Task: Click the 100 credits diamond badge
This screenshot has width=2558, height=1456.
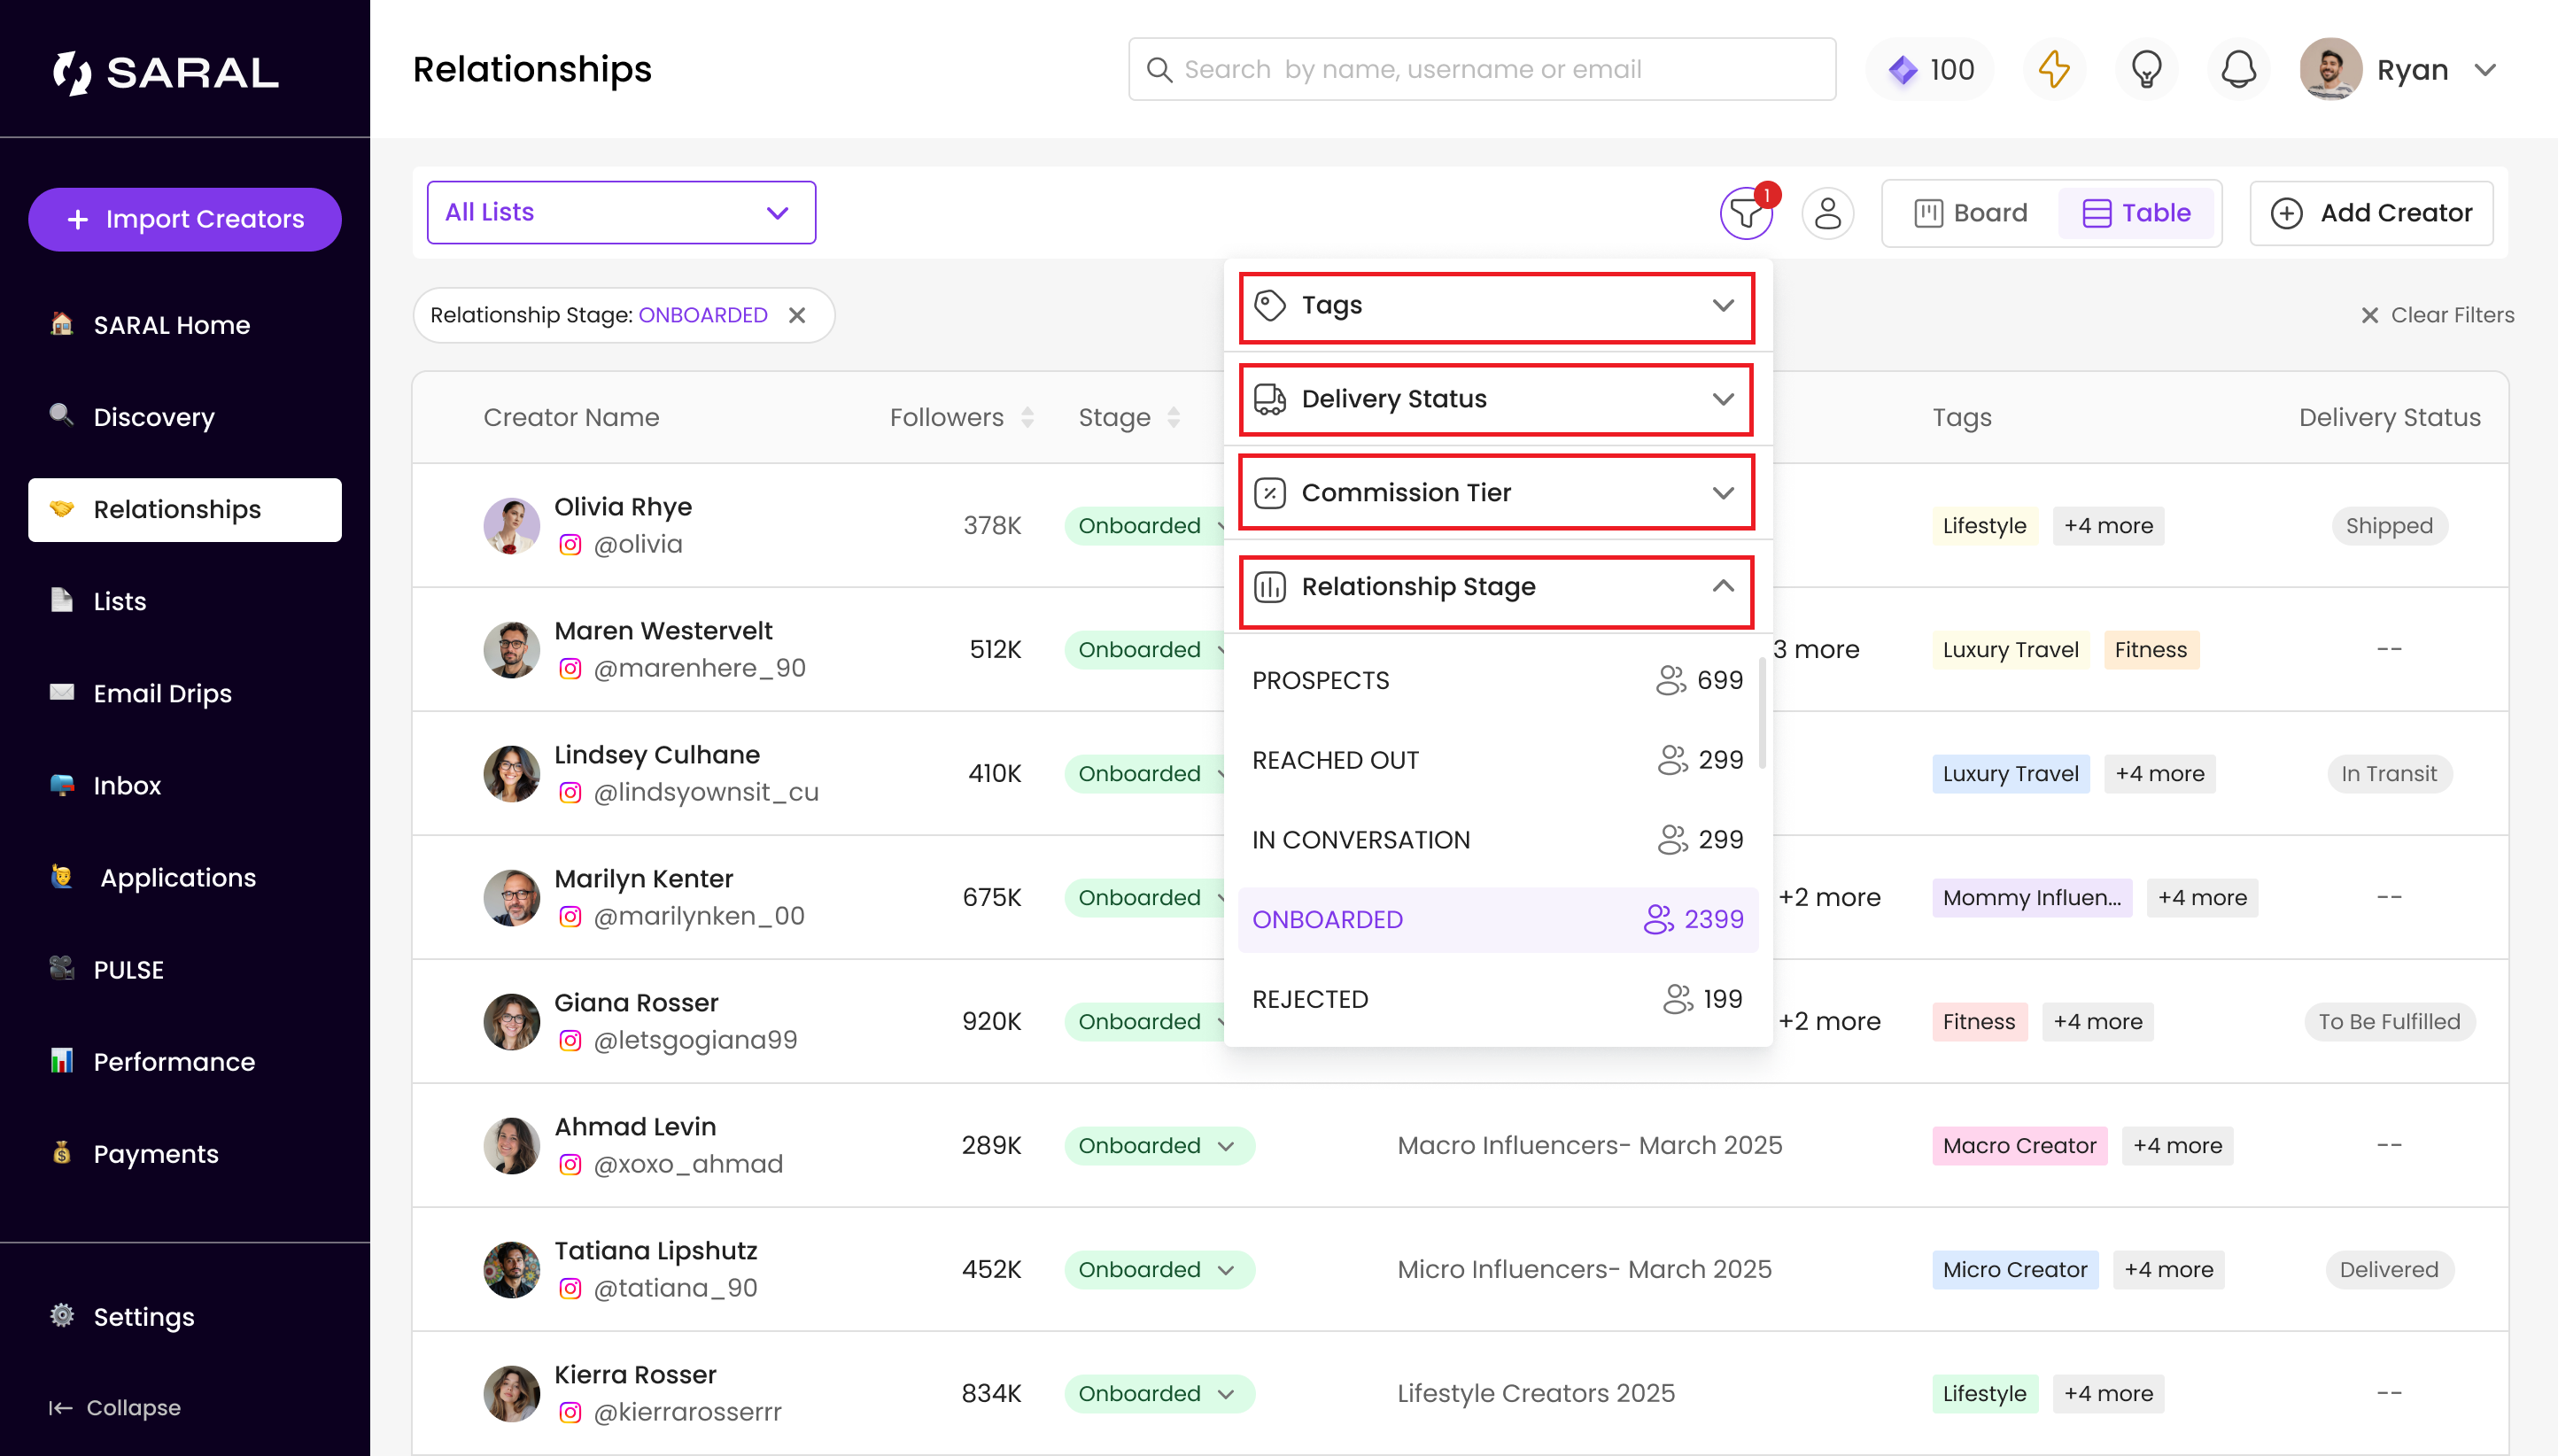Action: tap(1930, 69)
